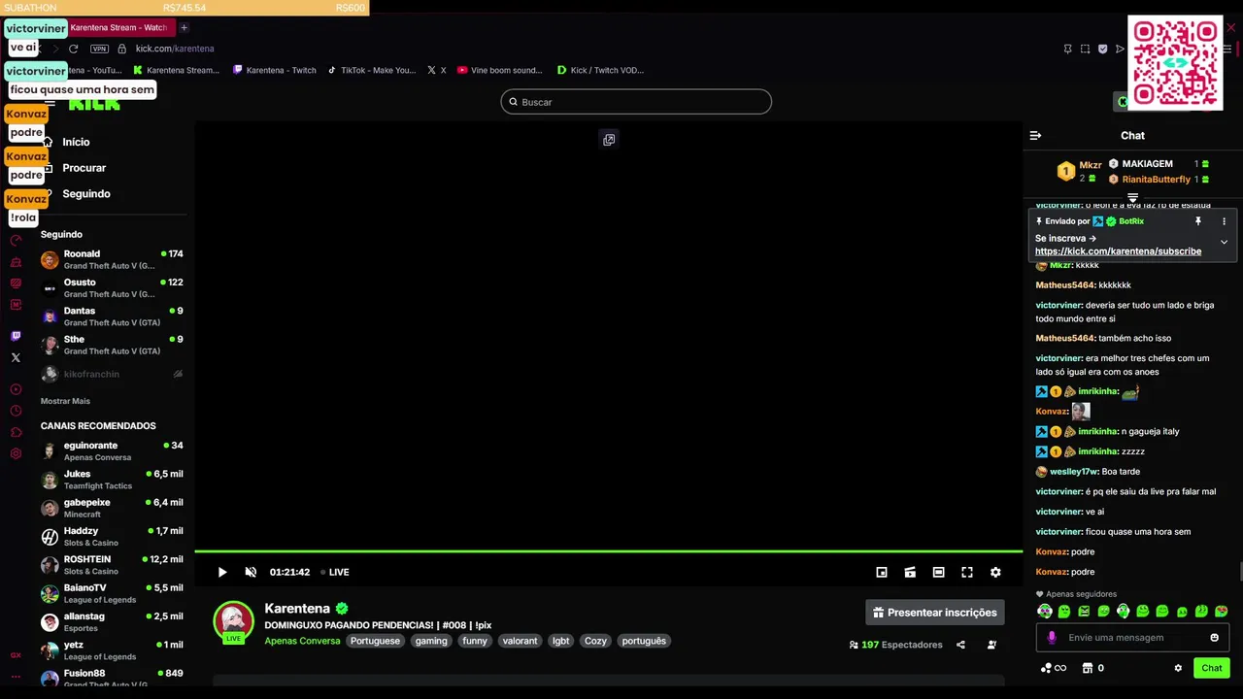This screenshot has width=1243, height=699.
Task: Click the green stream progress bar
Action: click(608, 551)
